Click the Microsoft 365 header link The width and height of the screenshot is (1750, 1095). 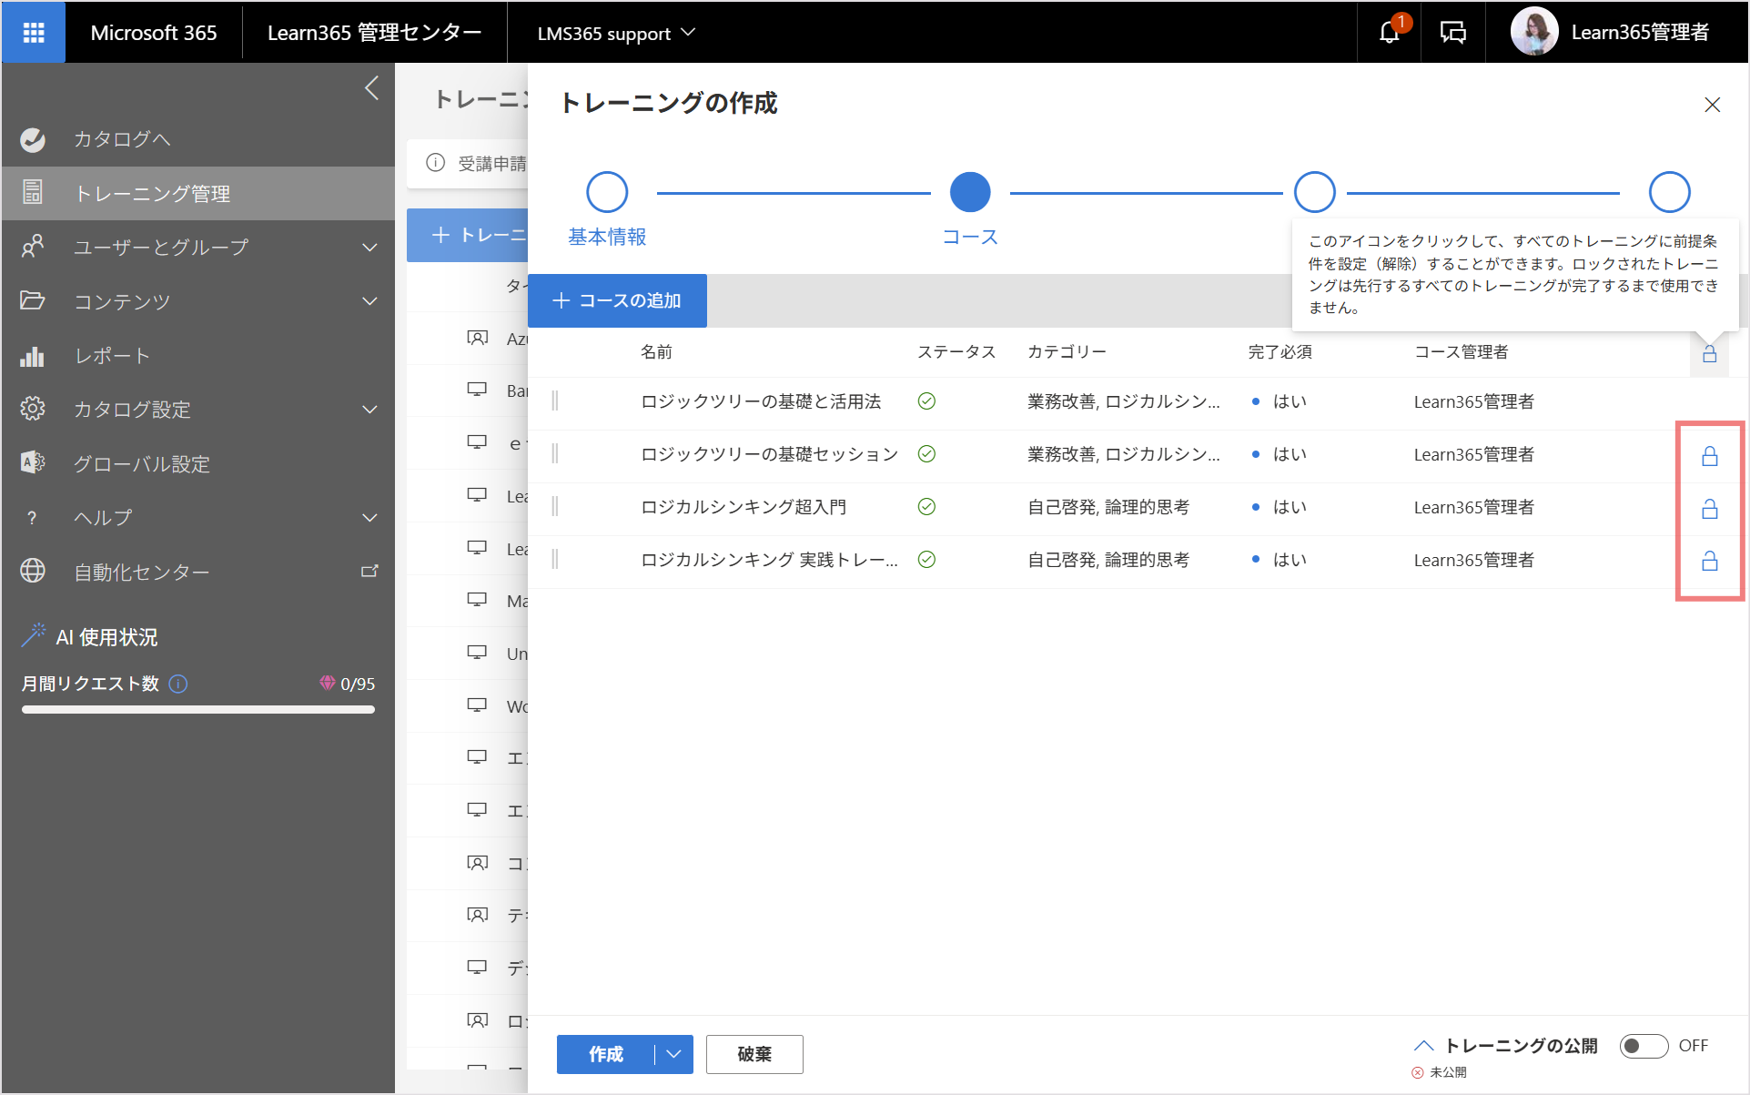(154, 33)
